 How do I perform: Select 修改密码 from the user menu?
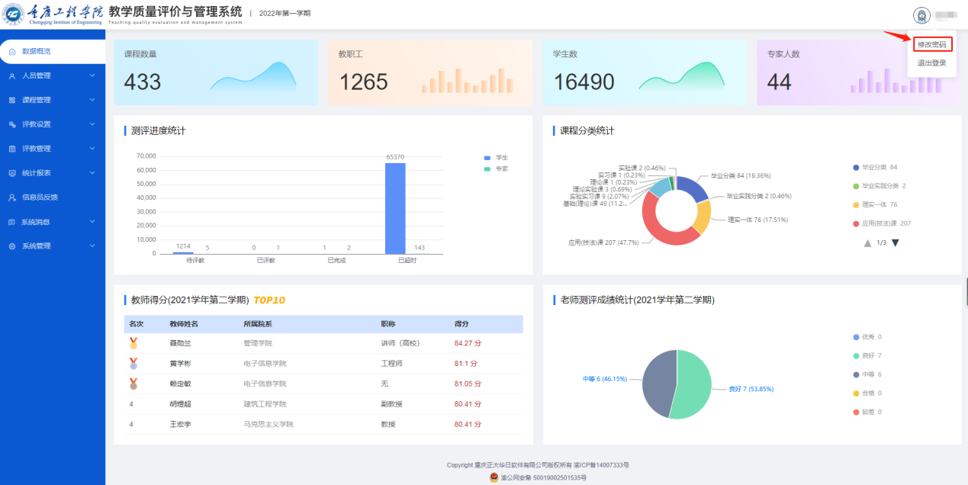(931, 45)
